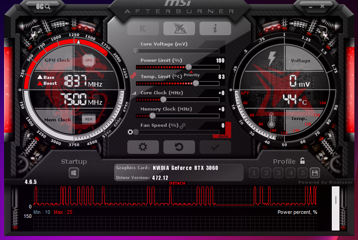Click the DETACH monitor label
Viewport: 358px width, 240px height.
point(177,183)
